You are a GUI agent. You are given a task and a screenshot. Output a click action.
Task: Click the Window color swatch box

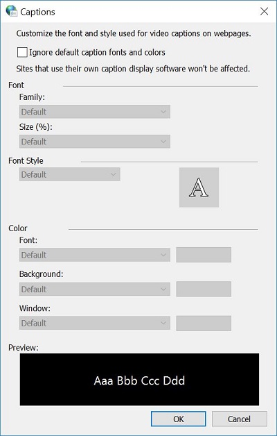coord(204,323)
